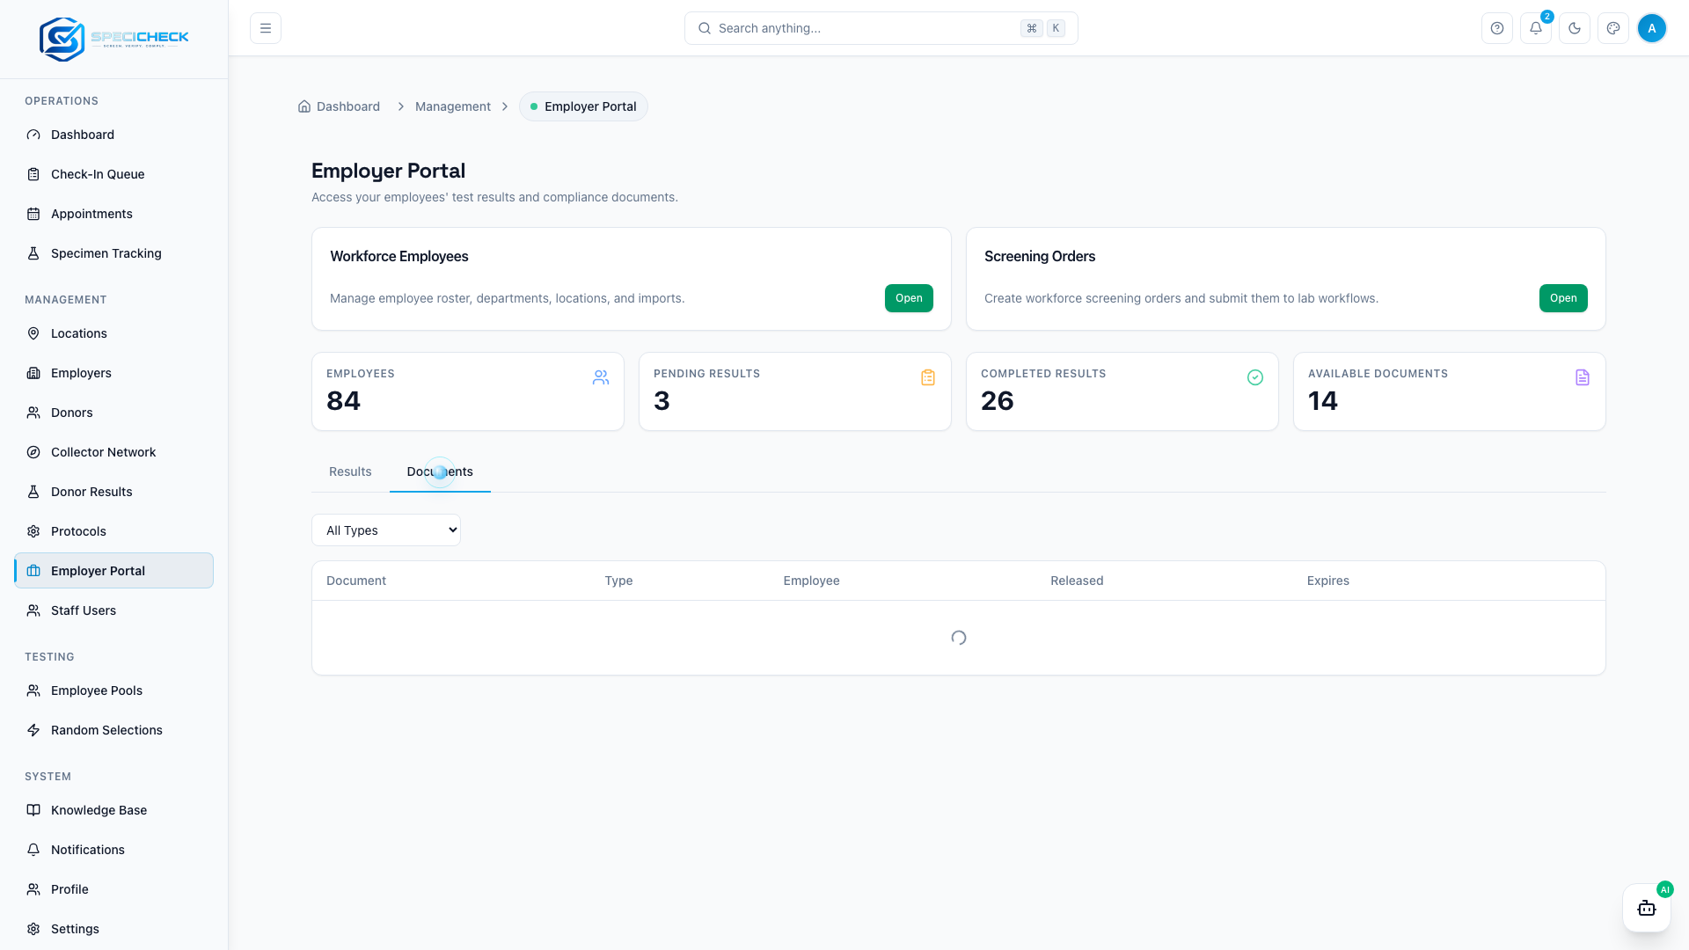The image size is (1689, 950).
Task: Go to Management breadcrumb link
Action: [x=453, y=106]
